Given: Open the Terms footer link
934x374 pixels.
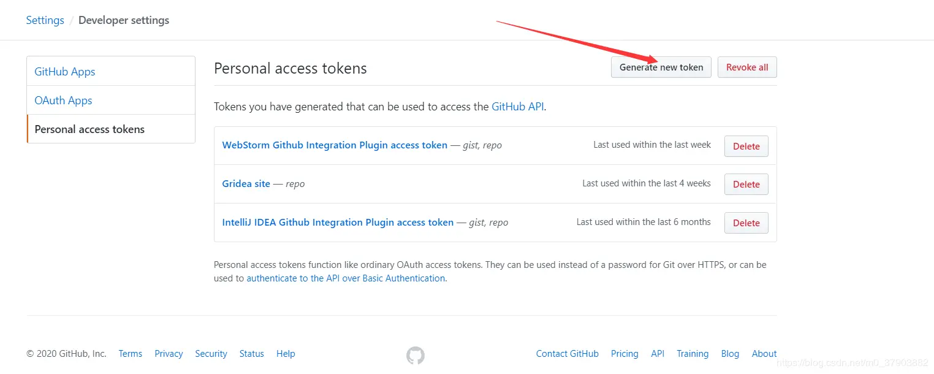Looking at the screenshot, I should point(131,354).
